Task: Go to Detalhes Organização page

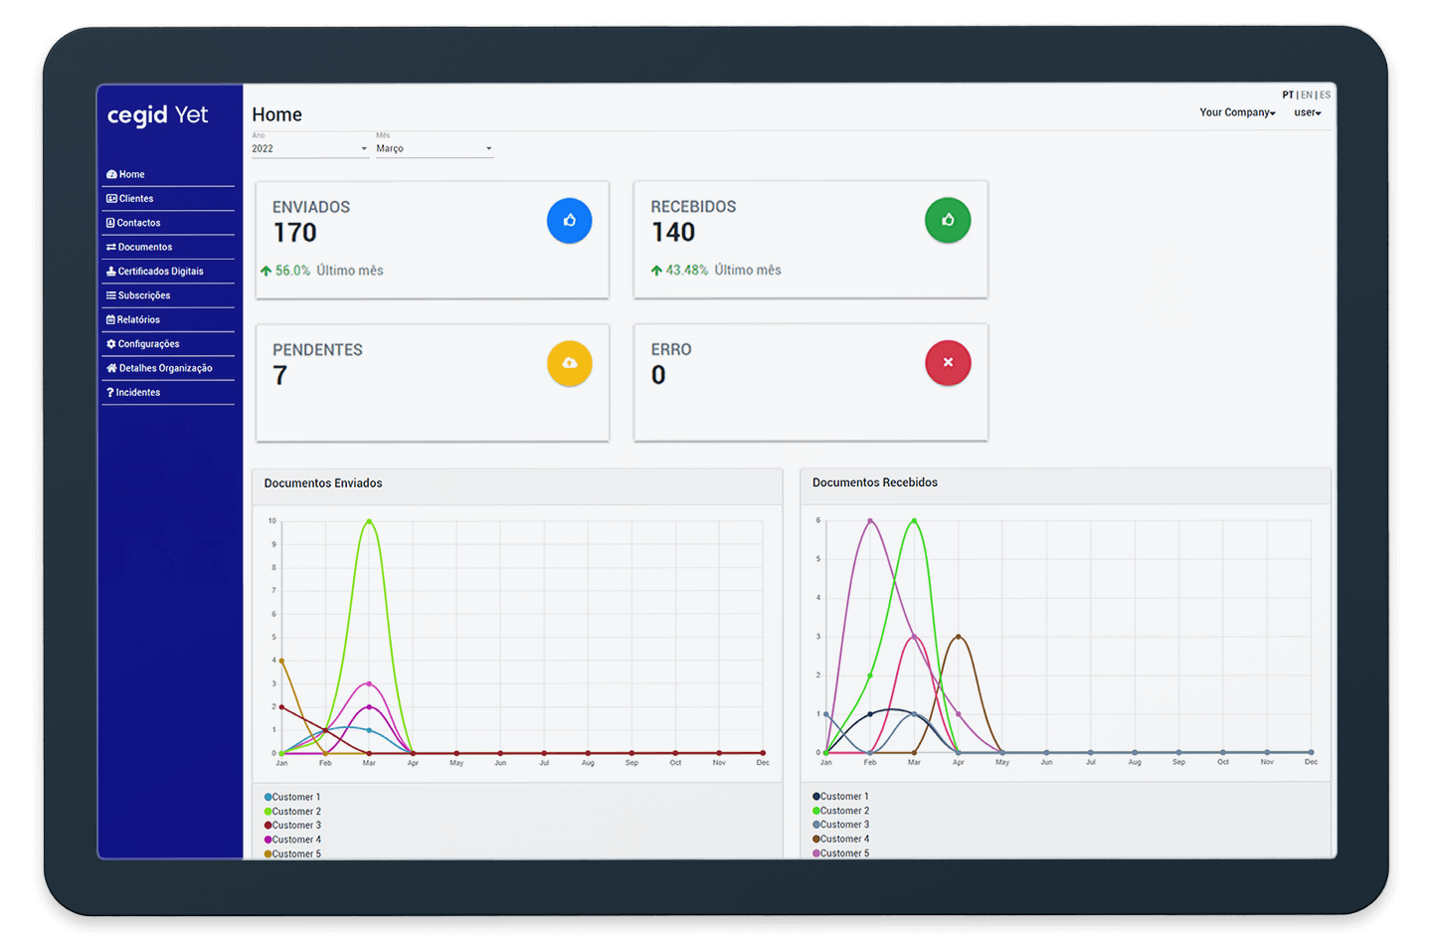Action: (165, 368)
